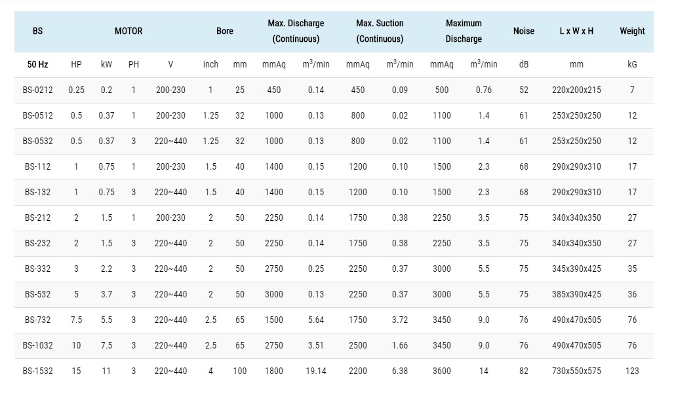Select the BS-0512 model row label
Image resolution: width=676 pixels, height=395 pixels.
click(x=37, y=115)
